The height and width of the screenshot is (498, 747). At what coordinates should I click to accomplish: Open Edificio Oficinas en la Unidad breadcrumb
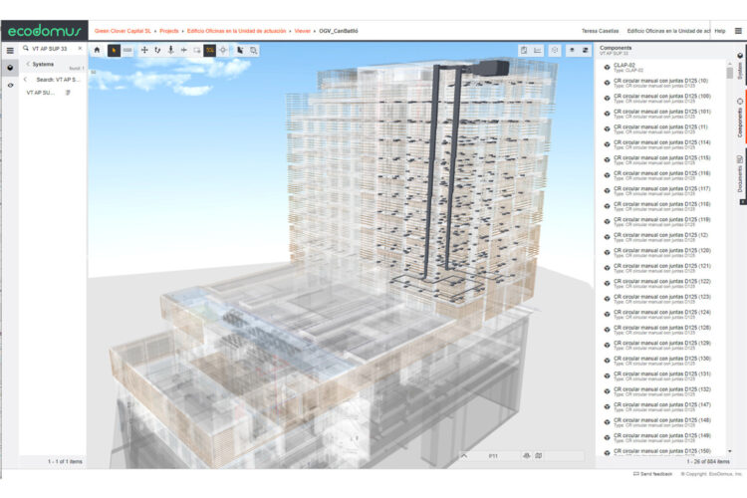[x=236, y=31]
